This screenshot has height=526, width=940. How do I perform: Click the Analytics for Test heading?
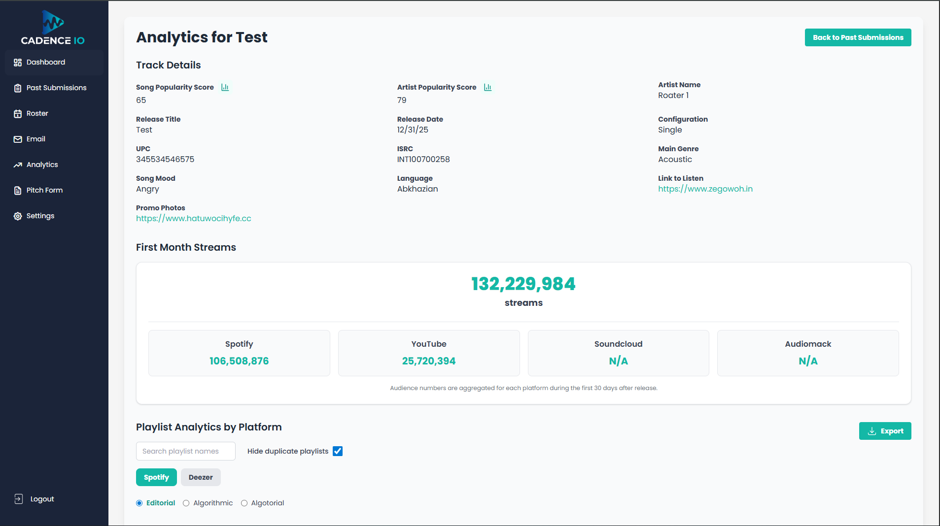[202, 37]
